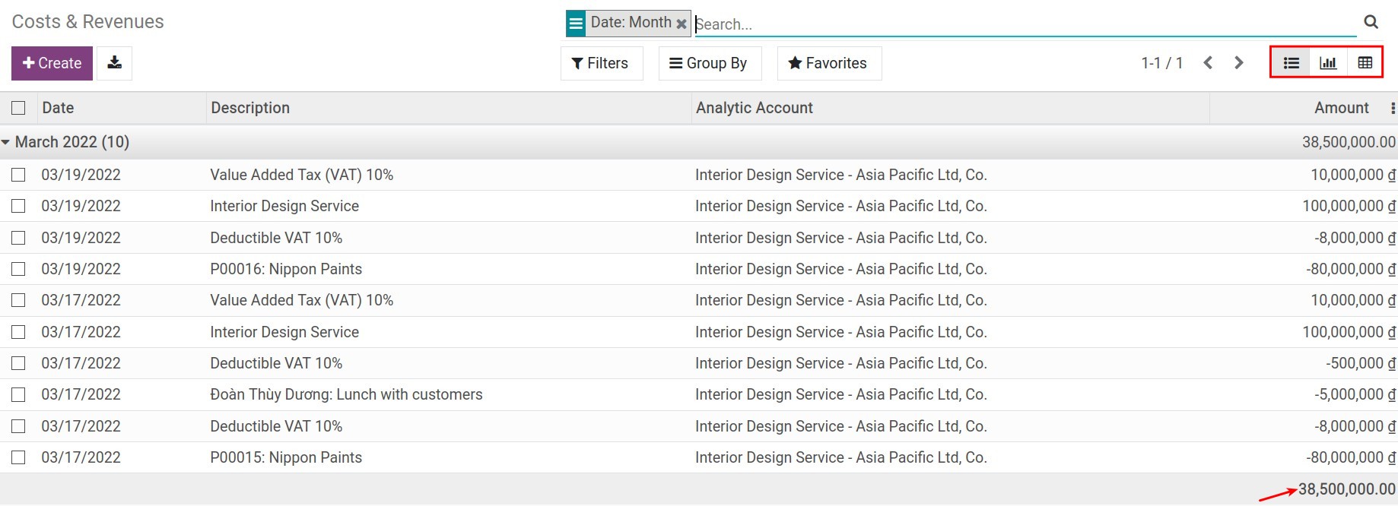Click the download/export icon next to Create
The width and height of the screenshot is (1398, 506).
coord(114,63)
